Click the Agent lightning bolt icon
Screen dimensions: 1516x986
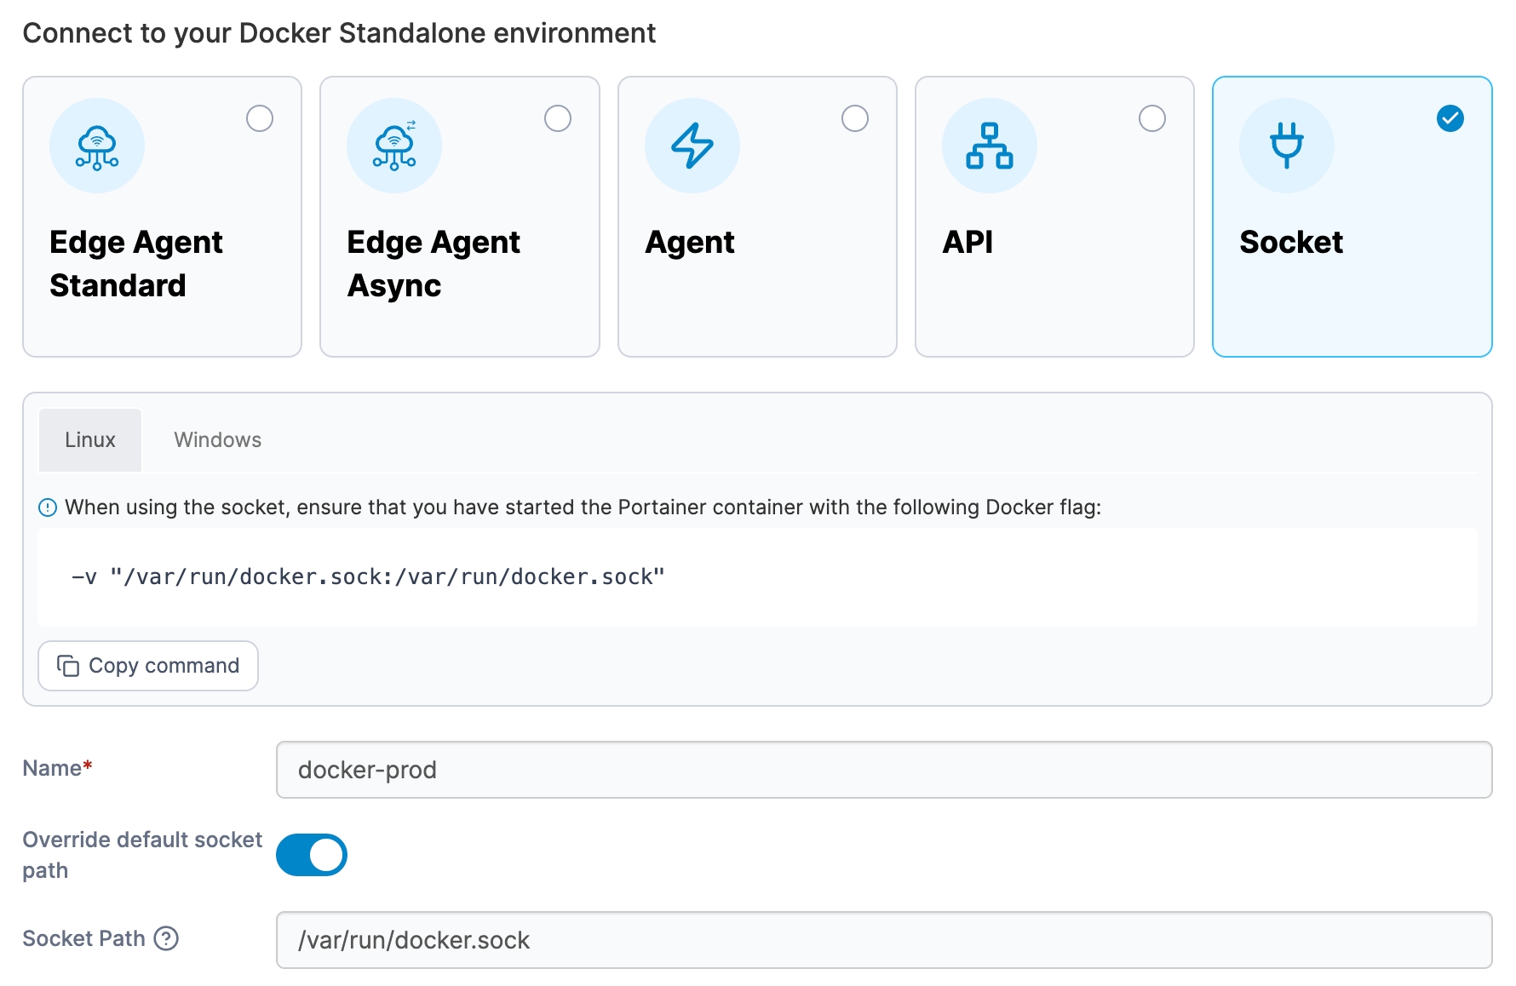coord(692,146)
